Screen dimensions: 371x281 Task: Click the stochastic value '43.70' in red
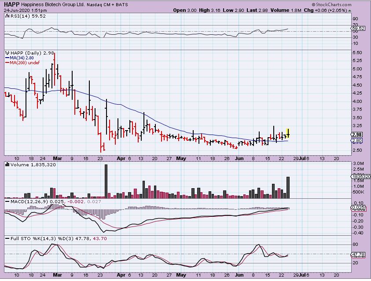[100, 239]
